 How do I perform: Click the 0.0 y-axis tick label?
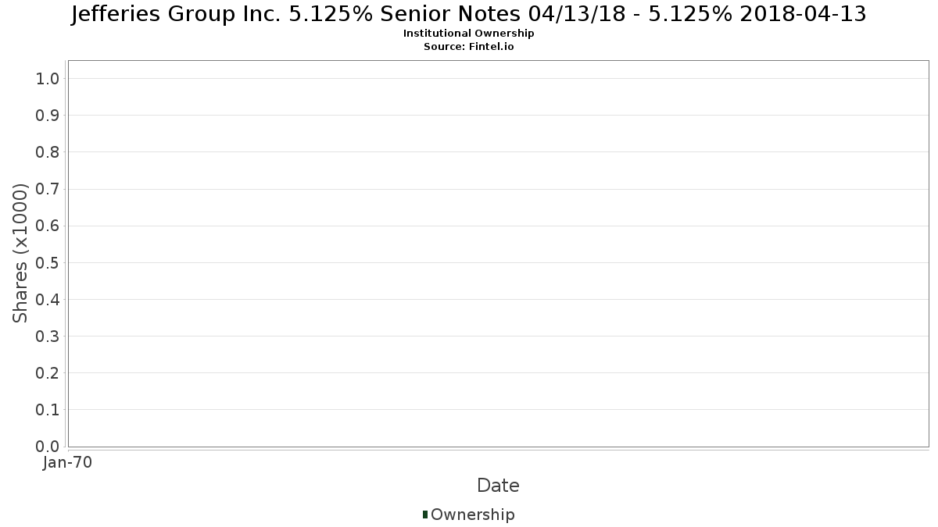point(48,446)
